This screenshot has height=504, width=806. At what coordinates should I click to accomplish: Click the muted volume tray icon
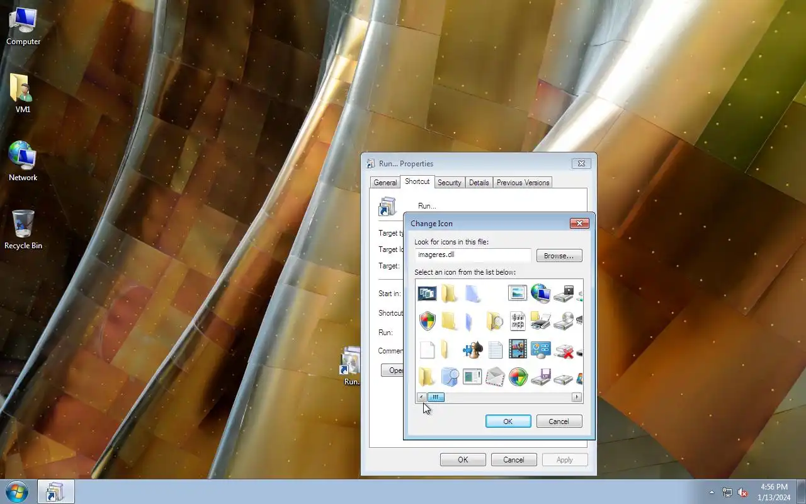pyautogui.click(x=743, y=492)
